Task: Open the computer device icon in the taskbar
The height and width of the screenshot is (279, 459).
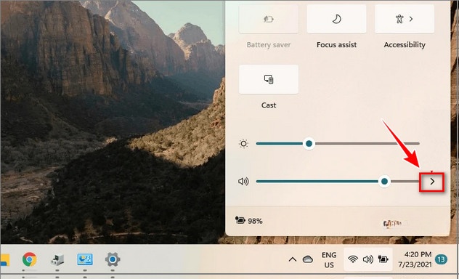Action: (x=57, y=259)
